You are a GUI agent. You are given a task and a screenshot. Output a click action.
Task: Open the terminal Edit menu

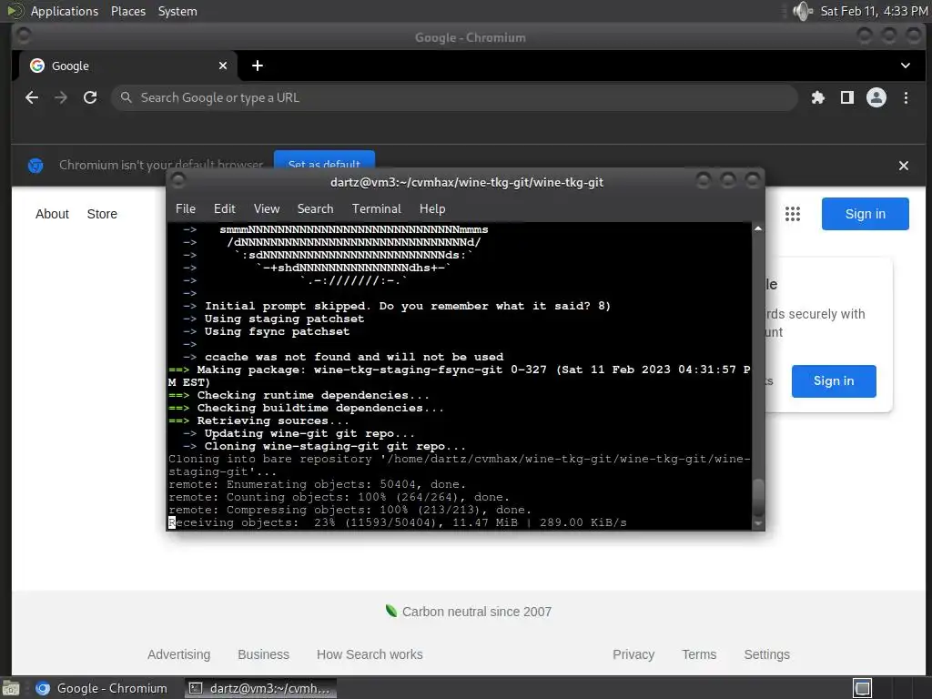tap(225, 208)
